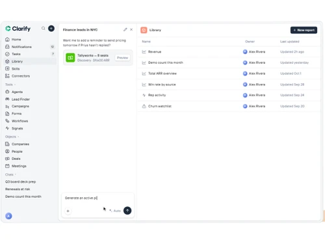Open Rep activity report
This screenshot has width=325, height=244.
[229, 95]
